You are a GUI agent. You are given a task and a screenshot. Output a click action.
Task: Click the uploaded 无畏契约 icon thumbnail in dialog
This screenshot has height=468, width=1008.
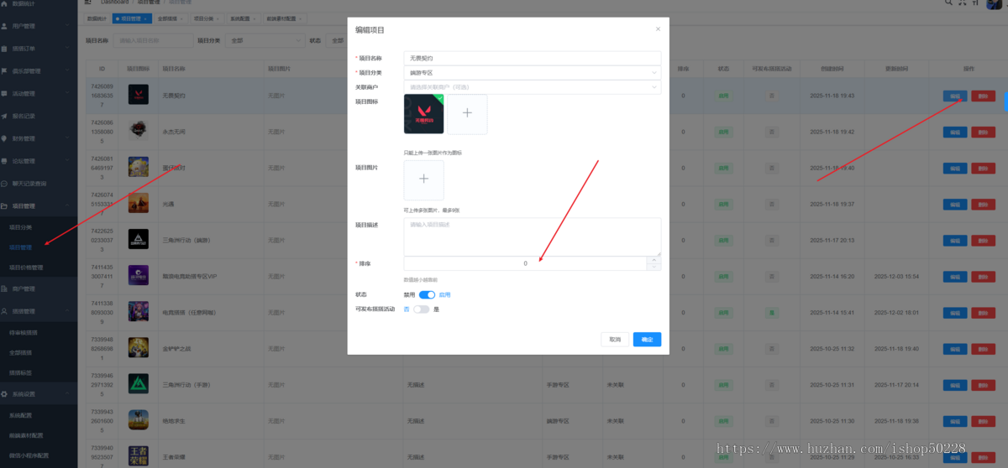[x=424, y=114]
